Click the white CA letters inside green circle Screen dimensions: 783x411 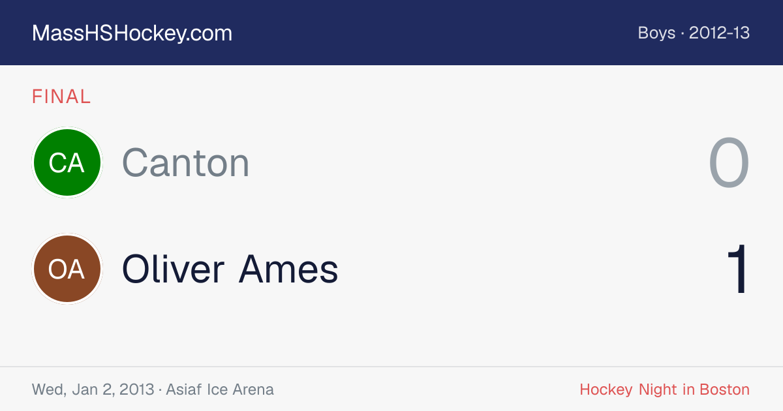[x=67, y=163]
